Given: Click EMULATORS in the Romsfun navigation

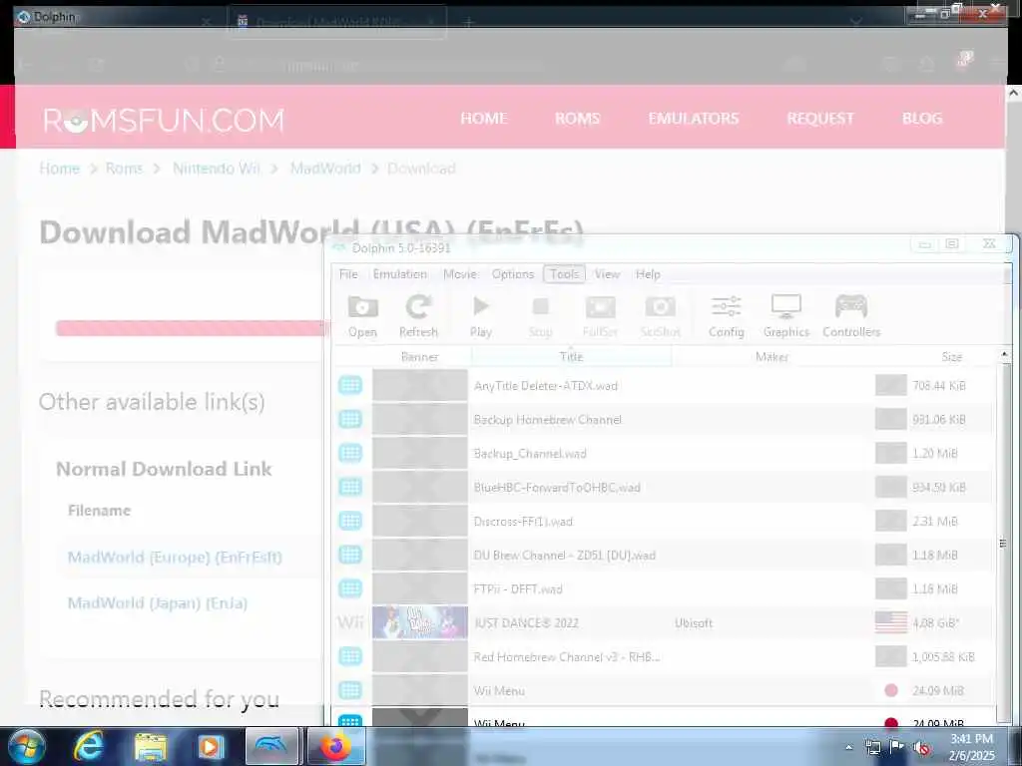Looking at the screenshot, I should pos(694,118).
